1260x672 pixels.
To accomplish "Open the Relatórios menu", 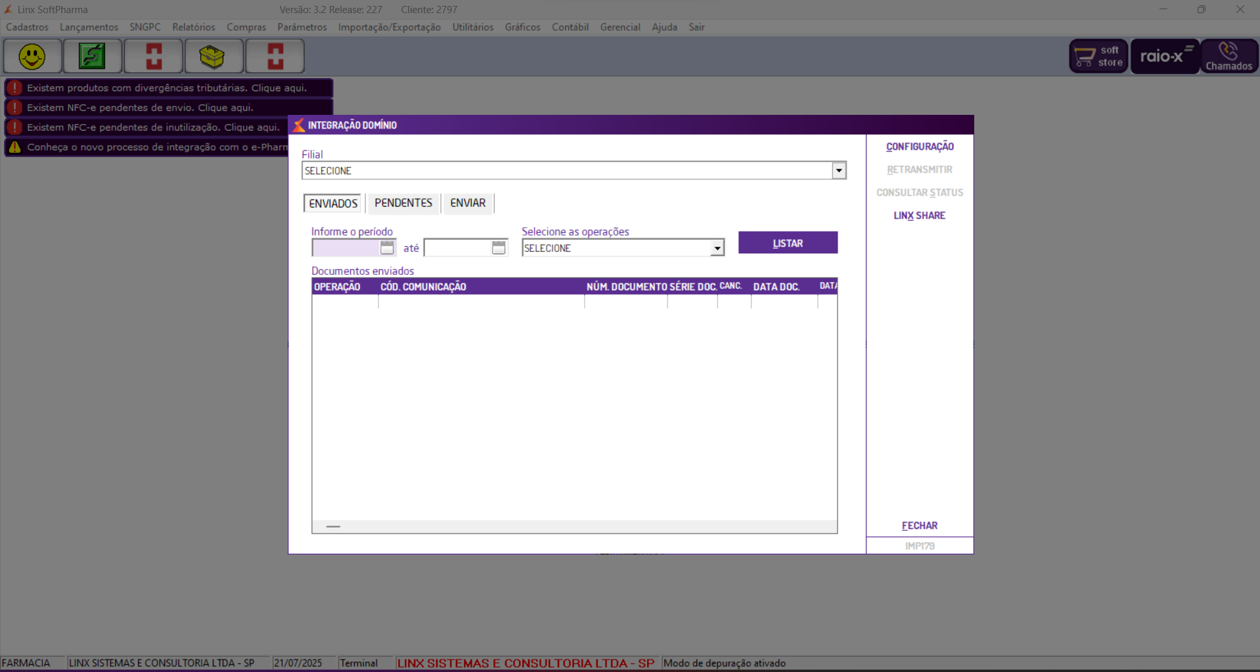I will (x=194, y=28).
